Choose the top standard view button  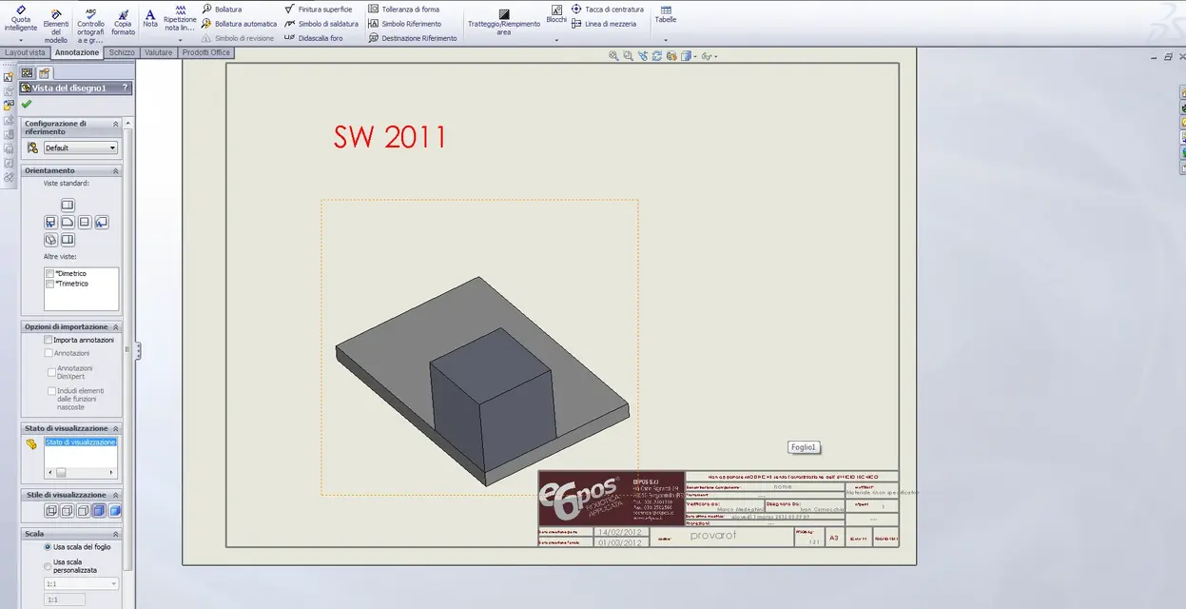click(68, 205)
